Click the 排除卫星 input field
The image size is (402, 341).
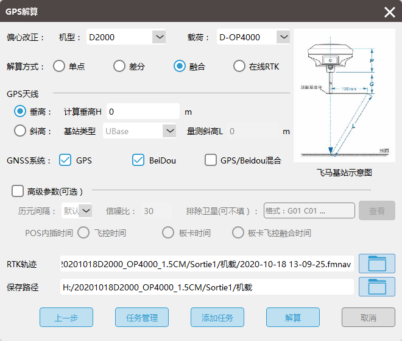pyautogui.click(x=309, y=210)
